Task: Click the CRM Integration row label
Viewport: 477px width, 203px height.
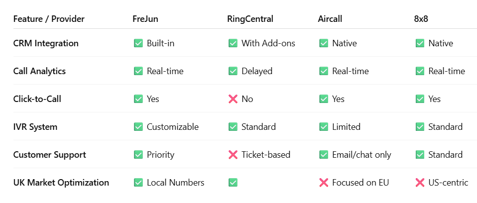Action: point(46,43)
